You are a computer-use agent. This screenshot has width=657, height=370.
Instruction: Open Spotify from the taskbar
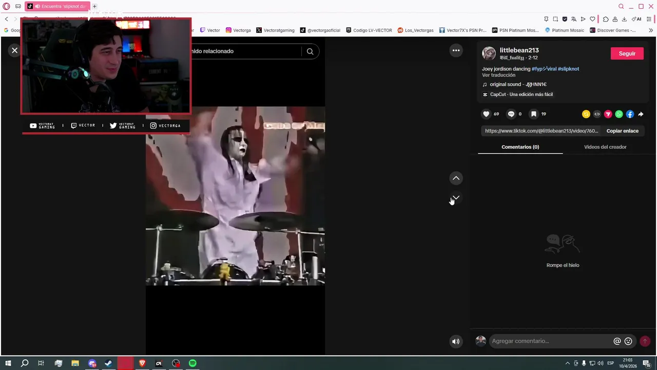click(x=192, y=363)
